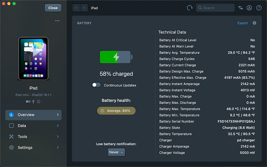The image size is (267, 167).
Task: Expand the Overview chevron
Action: pos(58,115)
